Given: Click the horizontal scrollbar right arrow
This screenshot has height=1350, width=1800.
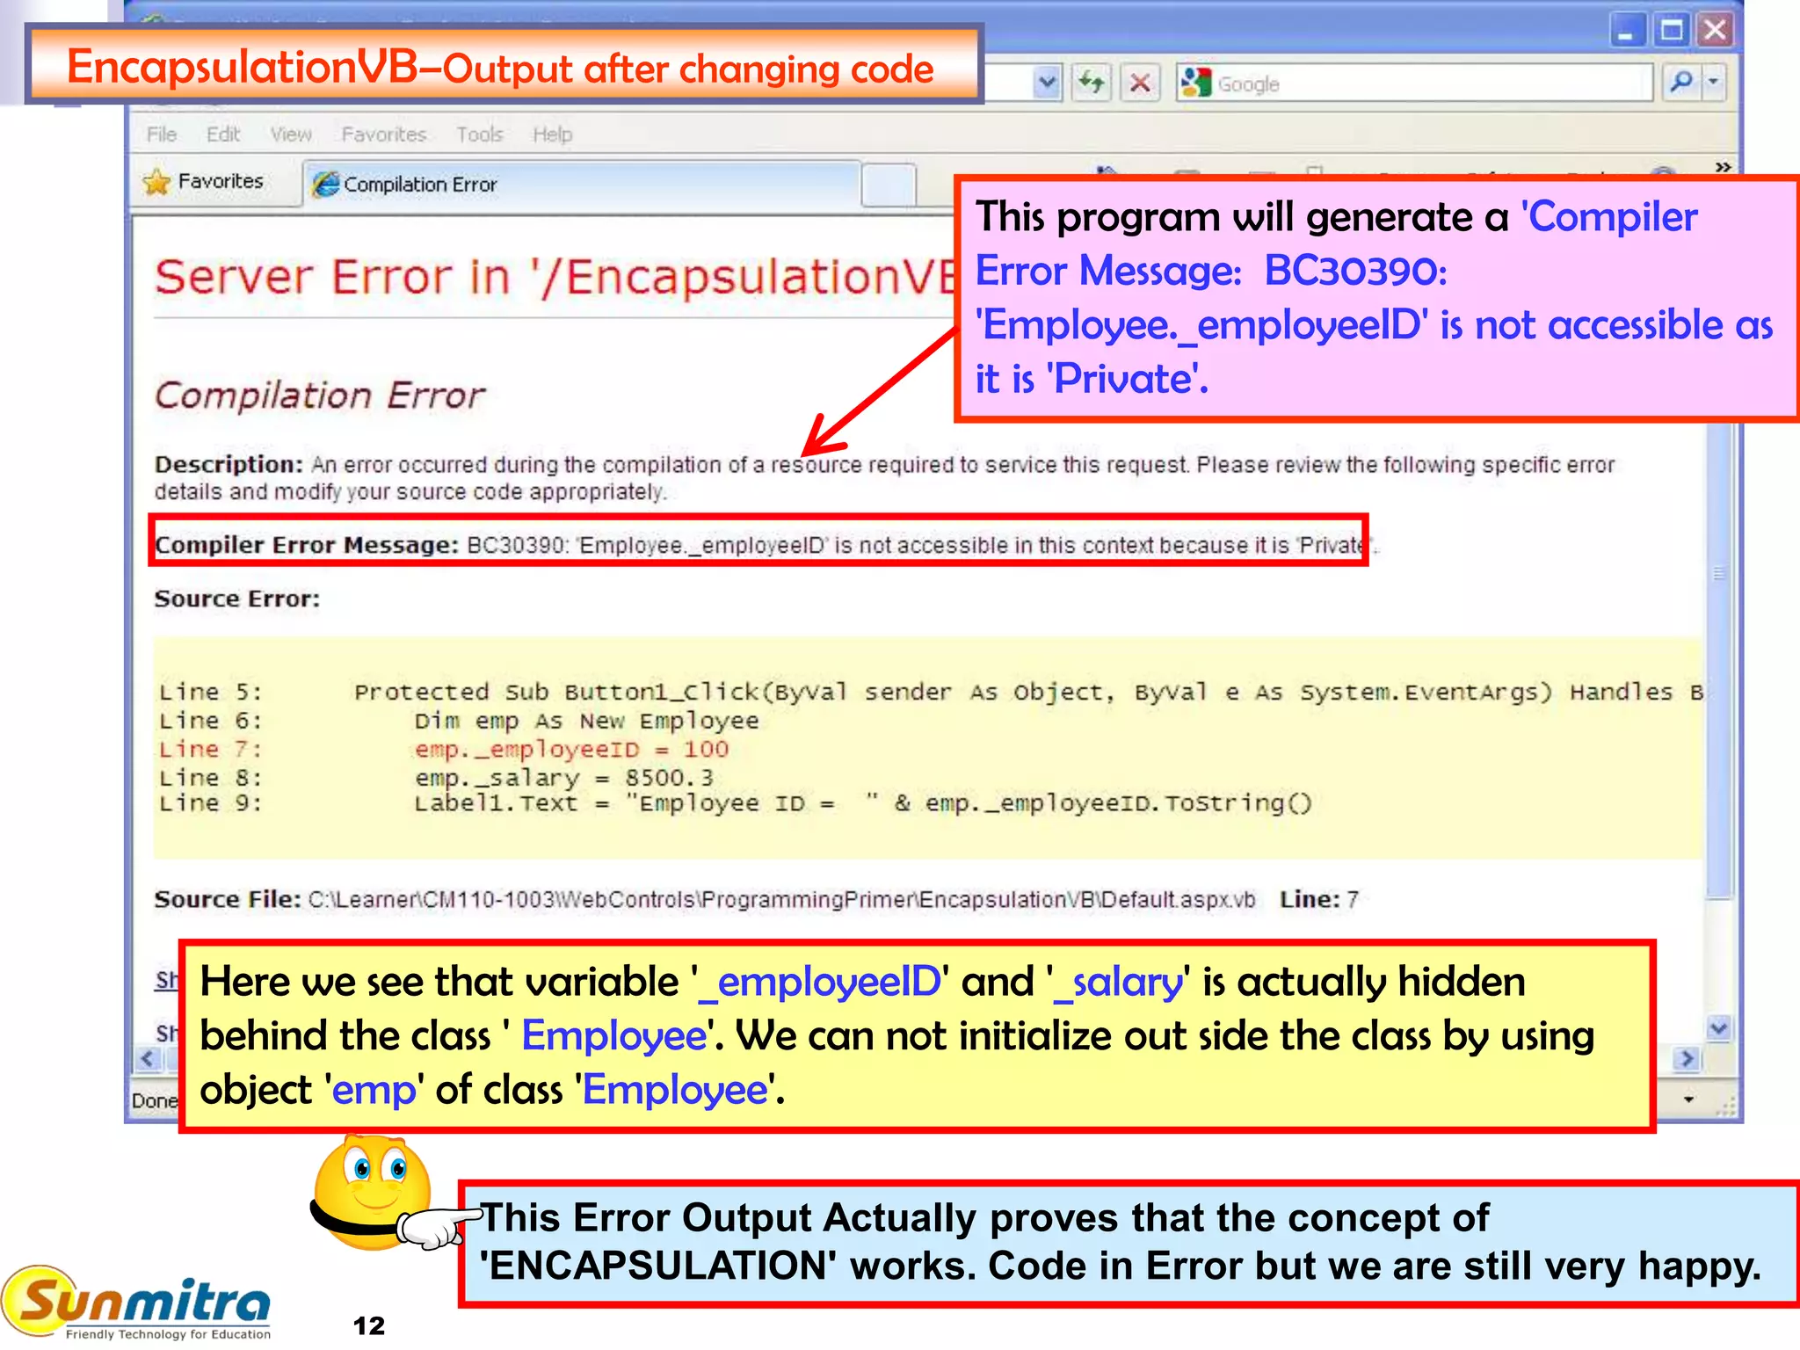Looking at the screenshot, I should click(x=1686, y=1058).
